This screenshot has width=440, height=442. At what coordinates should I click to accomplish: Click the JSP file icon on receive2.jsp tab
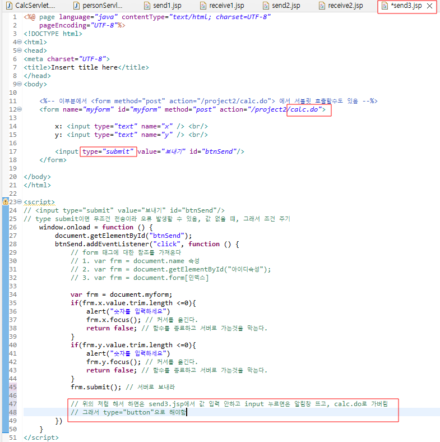pos(322,6)
